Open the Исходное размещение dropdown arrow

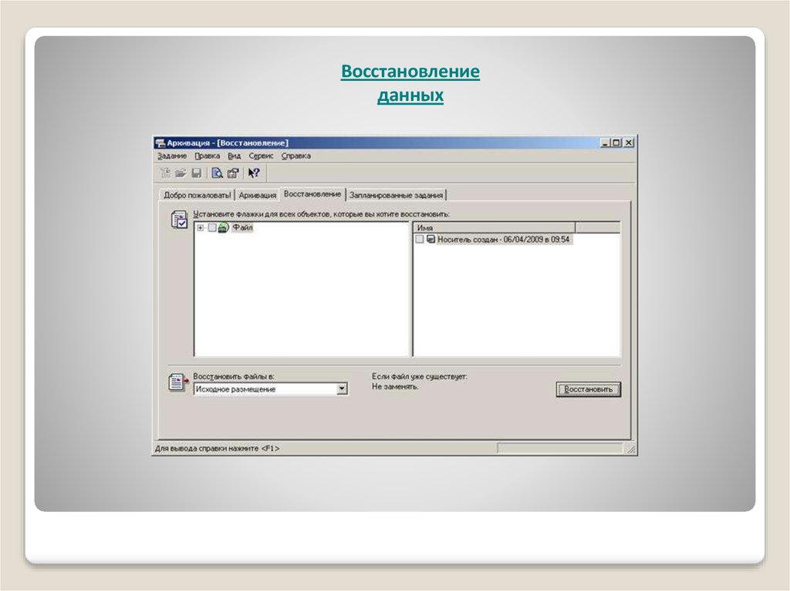(x=342, y=389)
